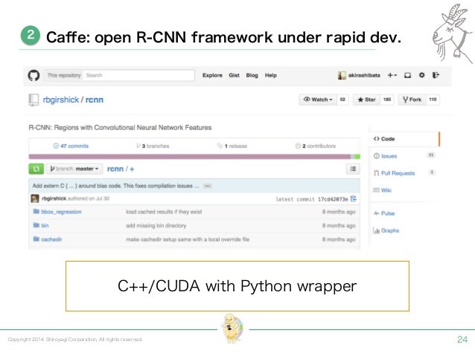475x356 pixels.
Task: Select the Issues sidebar tab
Action: (x=404, y=156)
